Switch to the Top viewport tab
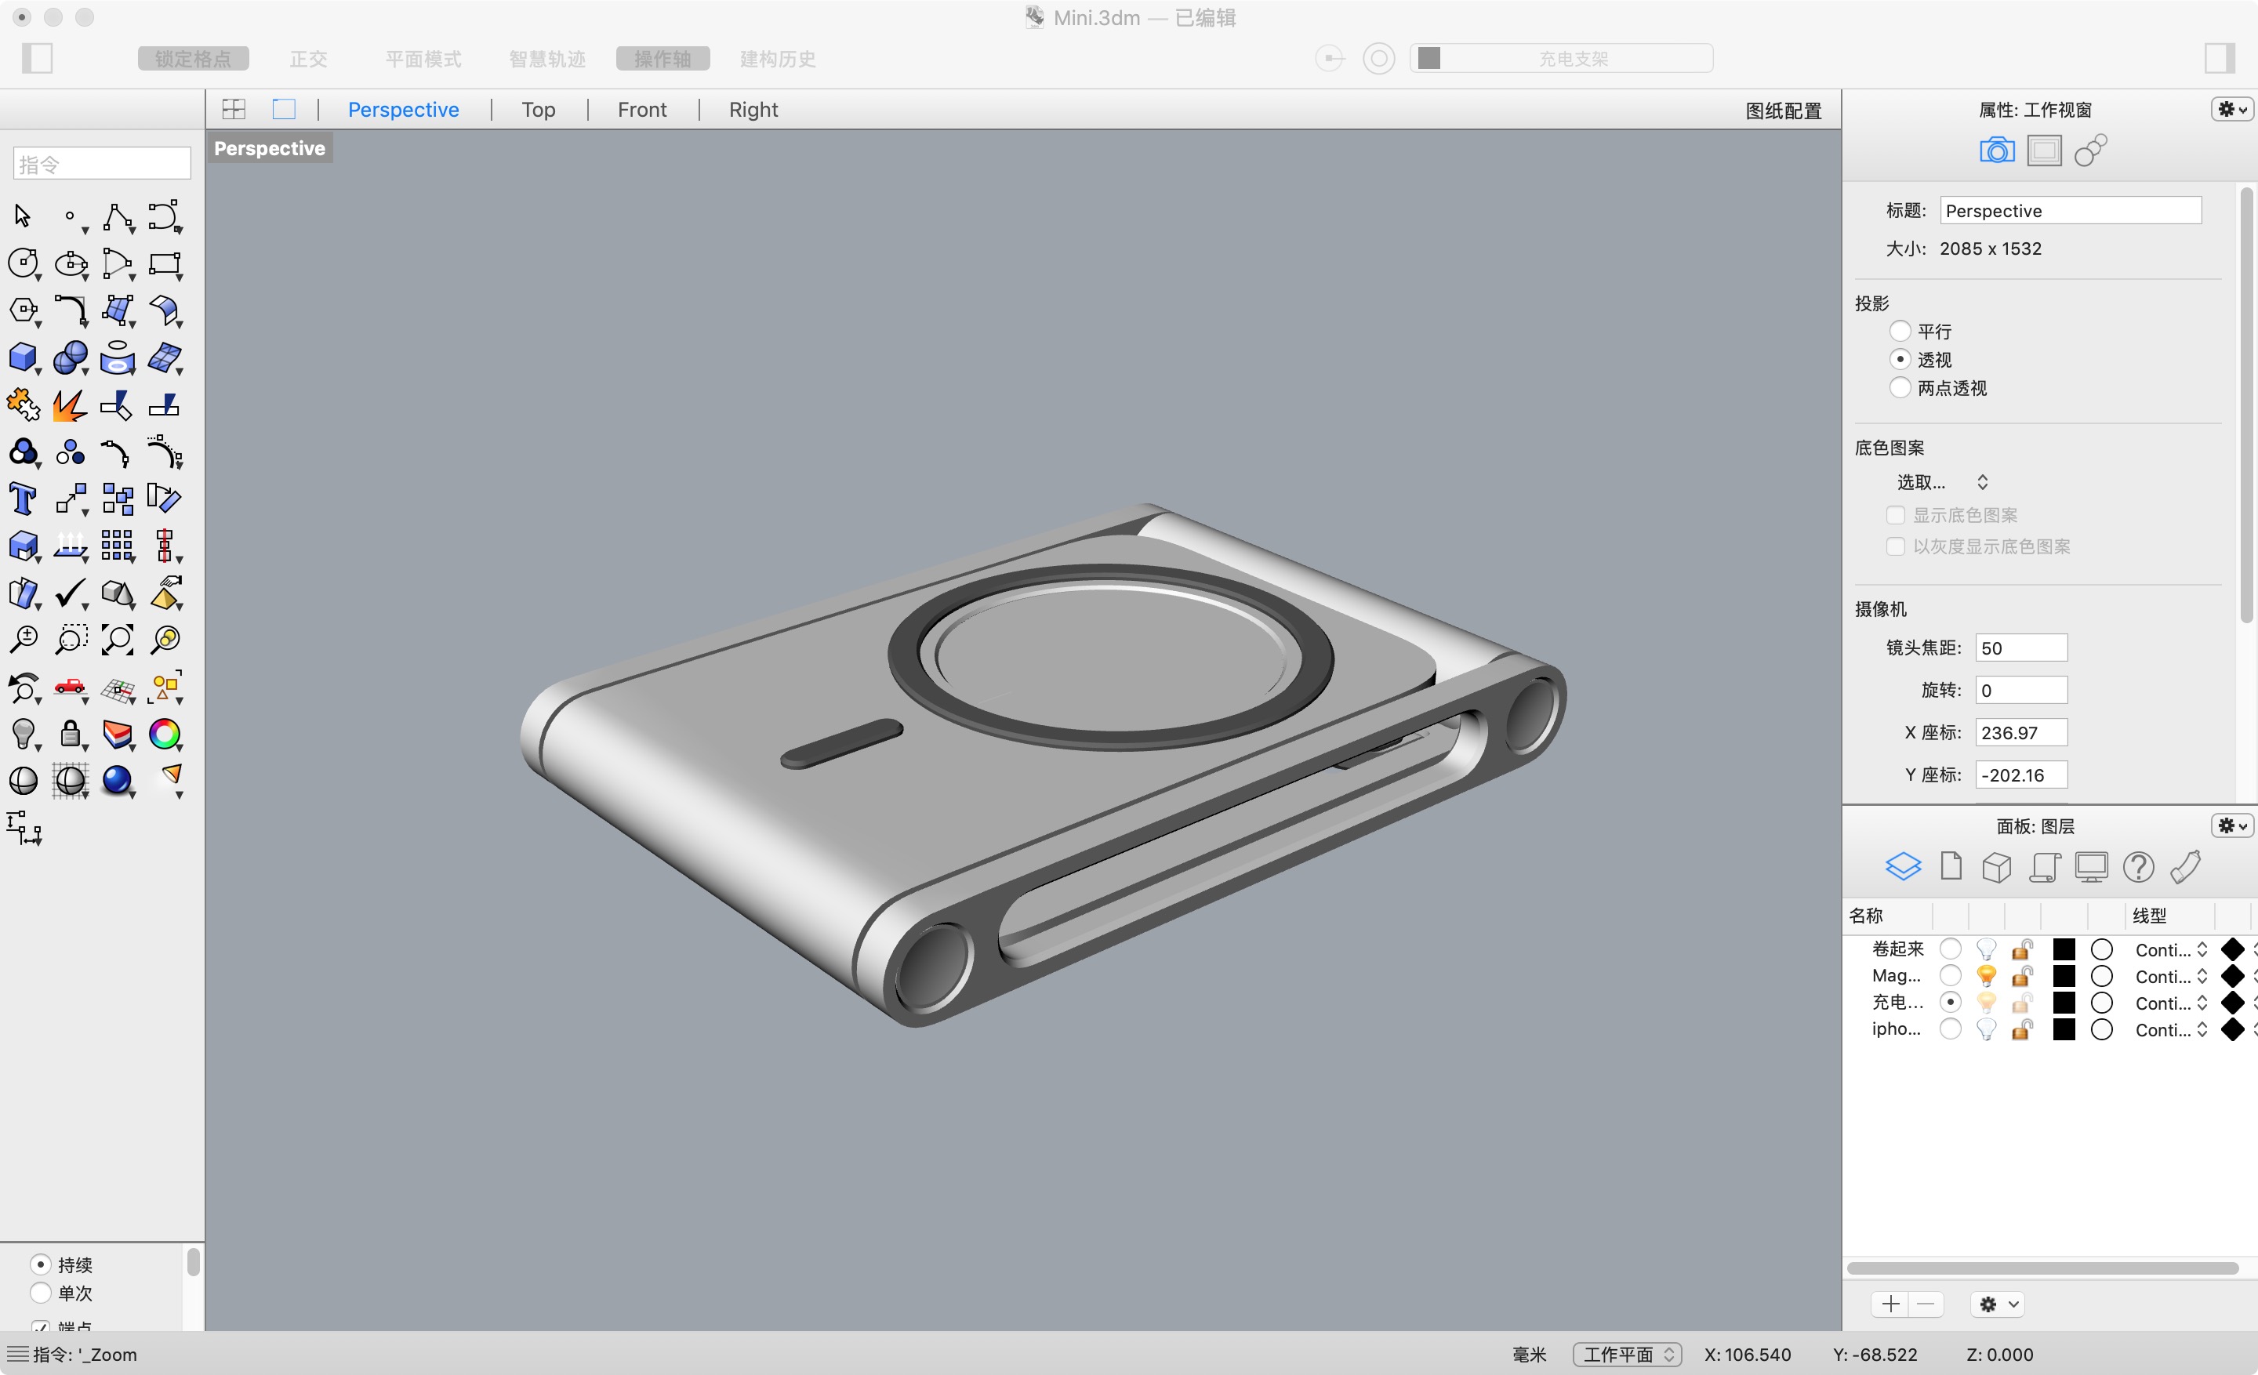 coord(538,109)
